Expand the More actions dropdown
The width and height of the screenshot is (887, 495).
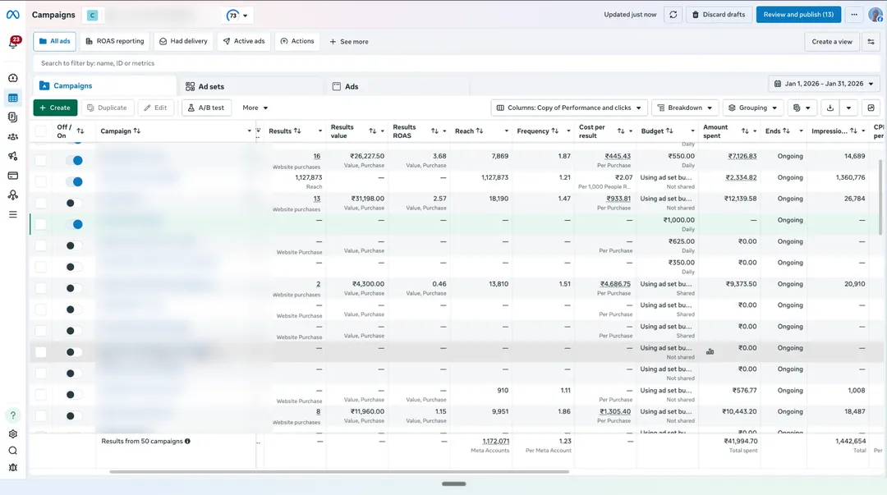click(x=255, y=108)
